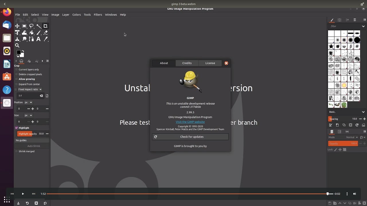
Task: Play the gimp 3 beta video
Action: click(23, 194)
